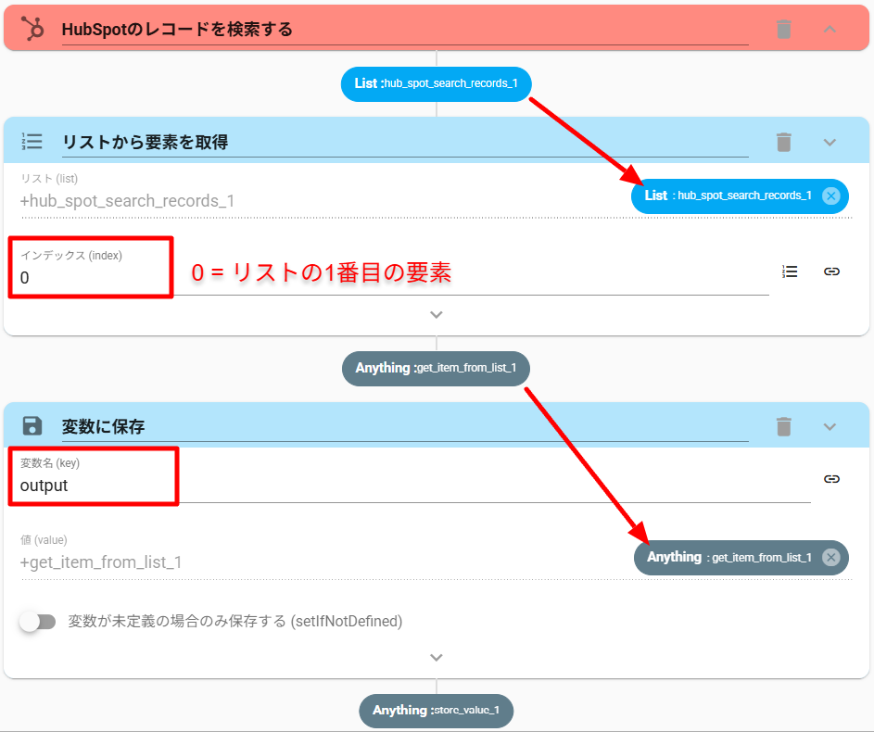Expand the 変数に保存 header chevron
874x732 pixels.
click(x=830, y=426)
